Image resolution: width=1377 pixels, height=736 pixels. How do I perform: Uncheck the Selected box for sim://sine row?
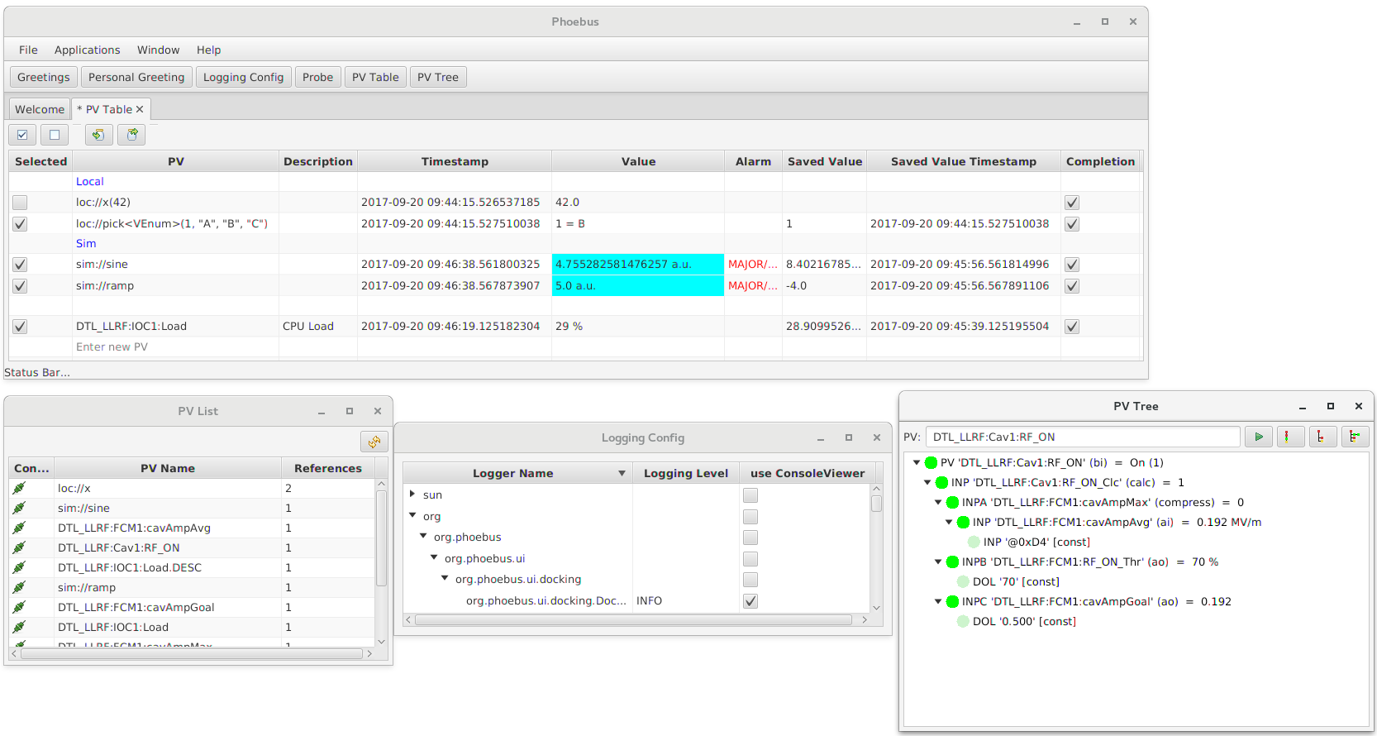pyautogui.click(x=20, y=265)
